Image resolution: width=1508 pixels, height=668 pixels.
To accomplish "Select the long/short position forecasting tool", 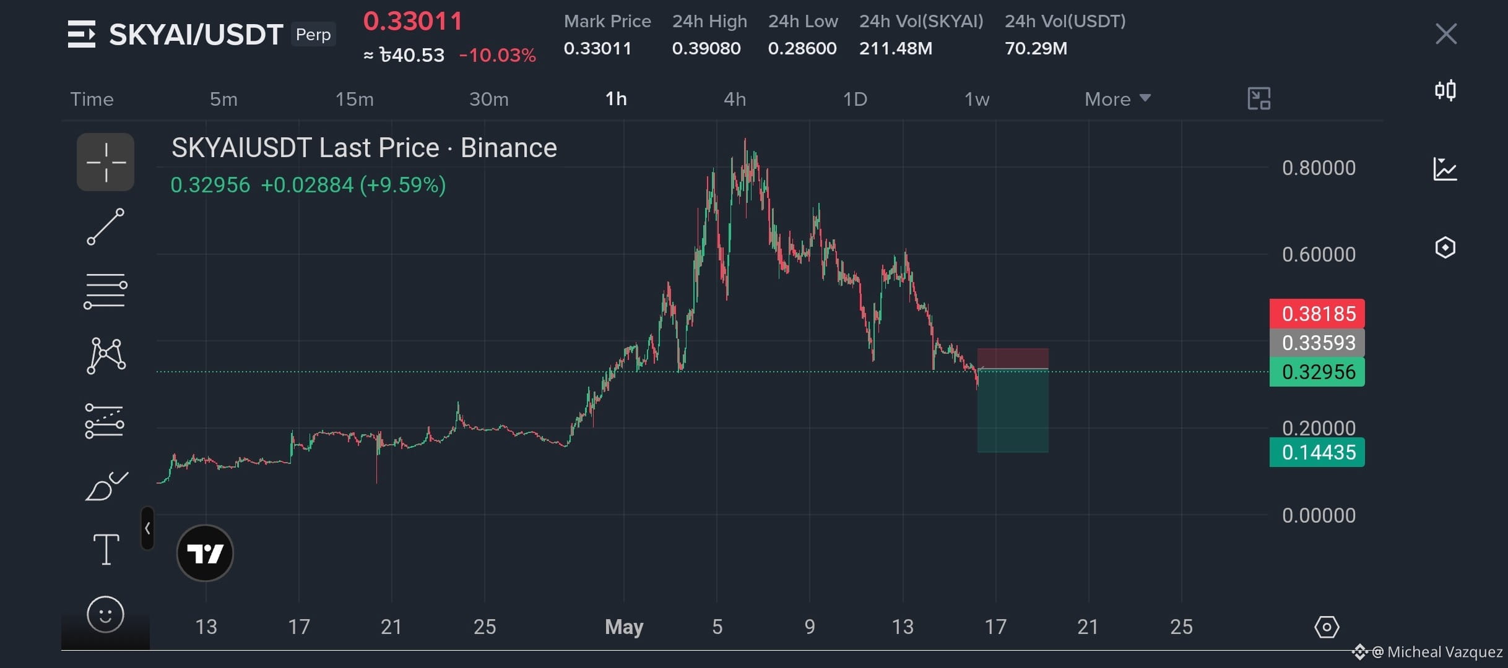I will pyautogui.click(x=105, y=421).
